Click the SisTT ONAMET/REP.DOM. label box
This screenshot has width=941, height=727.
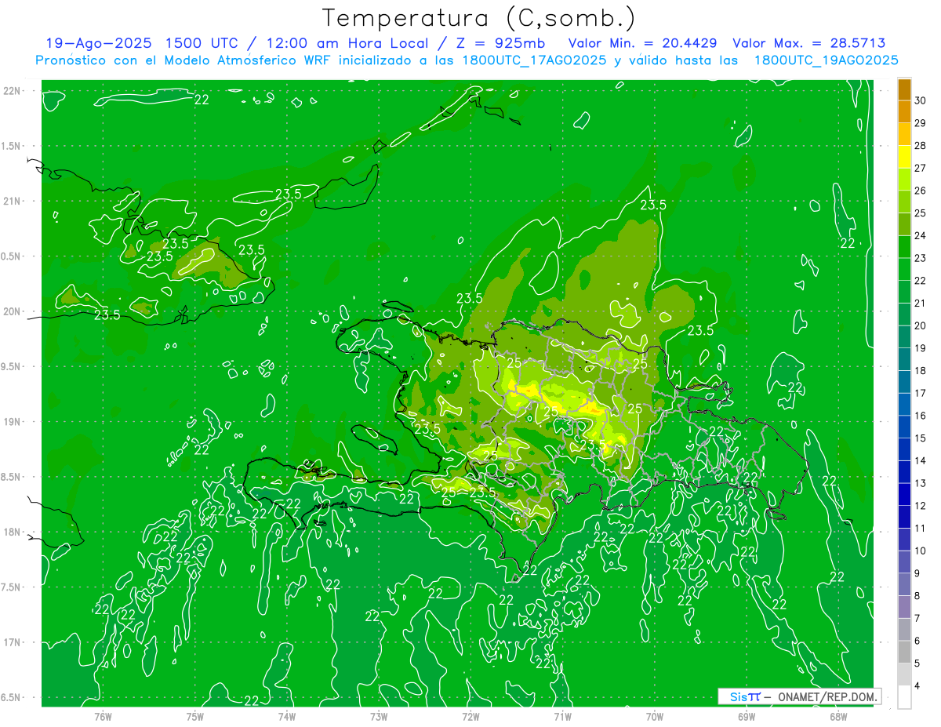coord(799,696)
